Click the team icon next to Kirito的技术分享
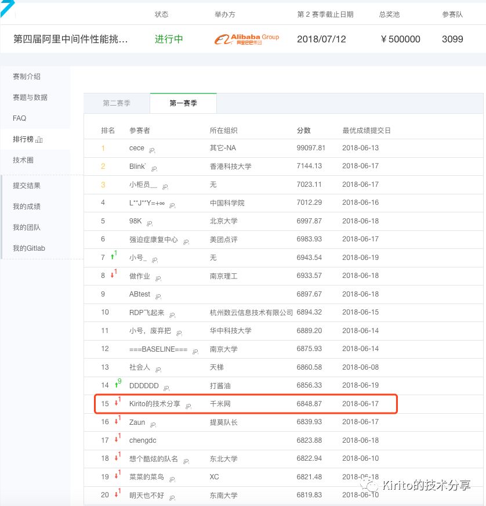 [188, 407]
